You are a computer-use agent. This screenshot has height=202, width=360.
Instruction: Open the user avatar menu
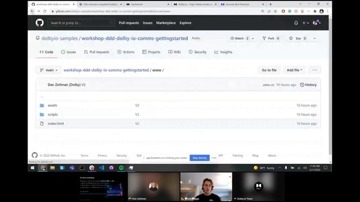(x=317, y=22)
